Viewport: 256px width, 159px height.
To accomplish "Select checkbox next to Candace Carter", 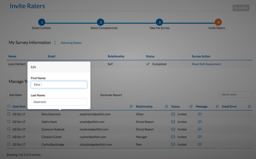I will coord(9,137).
